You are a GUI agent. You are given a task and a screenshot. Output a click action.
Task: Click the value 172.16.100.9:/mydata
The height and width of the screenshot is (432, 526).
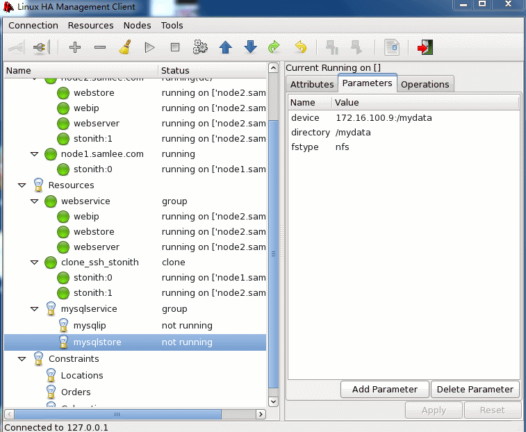click(384, 118)
